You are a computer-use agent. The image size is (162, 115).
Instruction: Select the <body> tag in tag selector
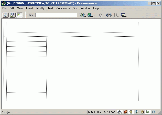tap(6, 112)
